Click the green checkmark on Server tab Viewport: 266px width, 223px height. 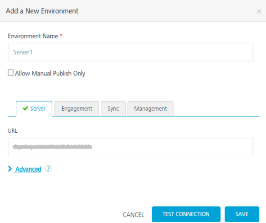25,108
